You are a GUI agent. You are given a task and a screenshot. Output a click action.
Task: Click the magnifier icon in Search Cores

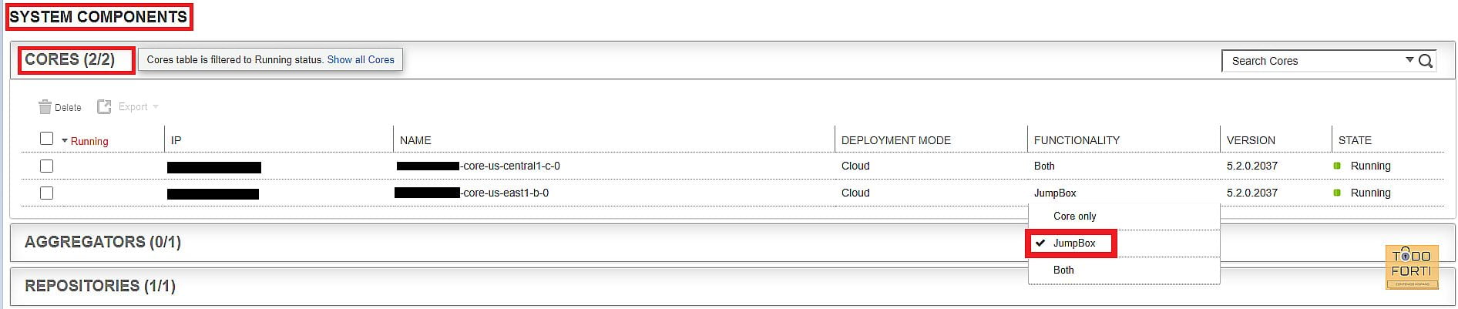pyautogui.click(x=1425, y=61)
